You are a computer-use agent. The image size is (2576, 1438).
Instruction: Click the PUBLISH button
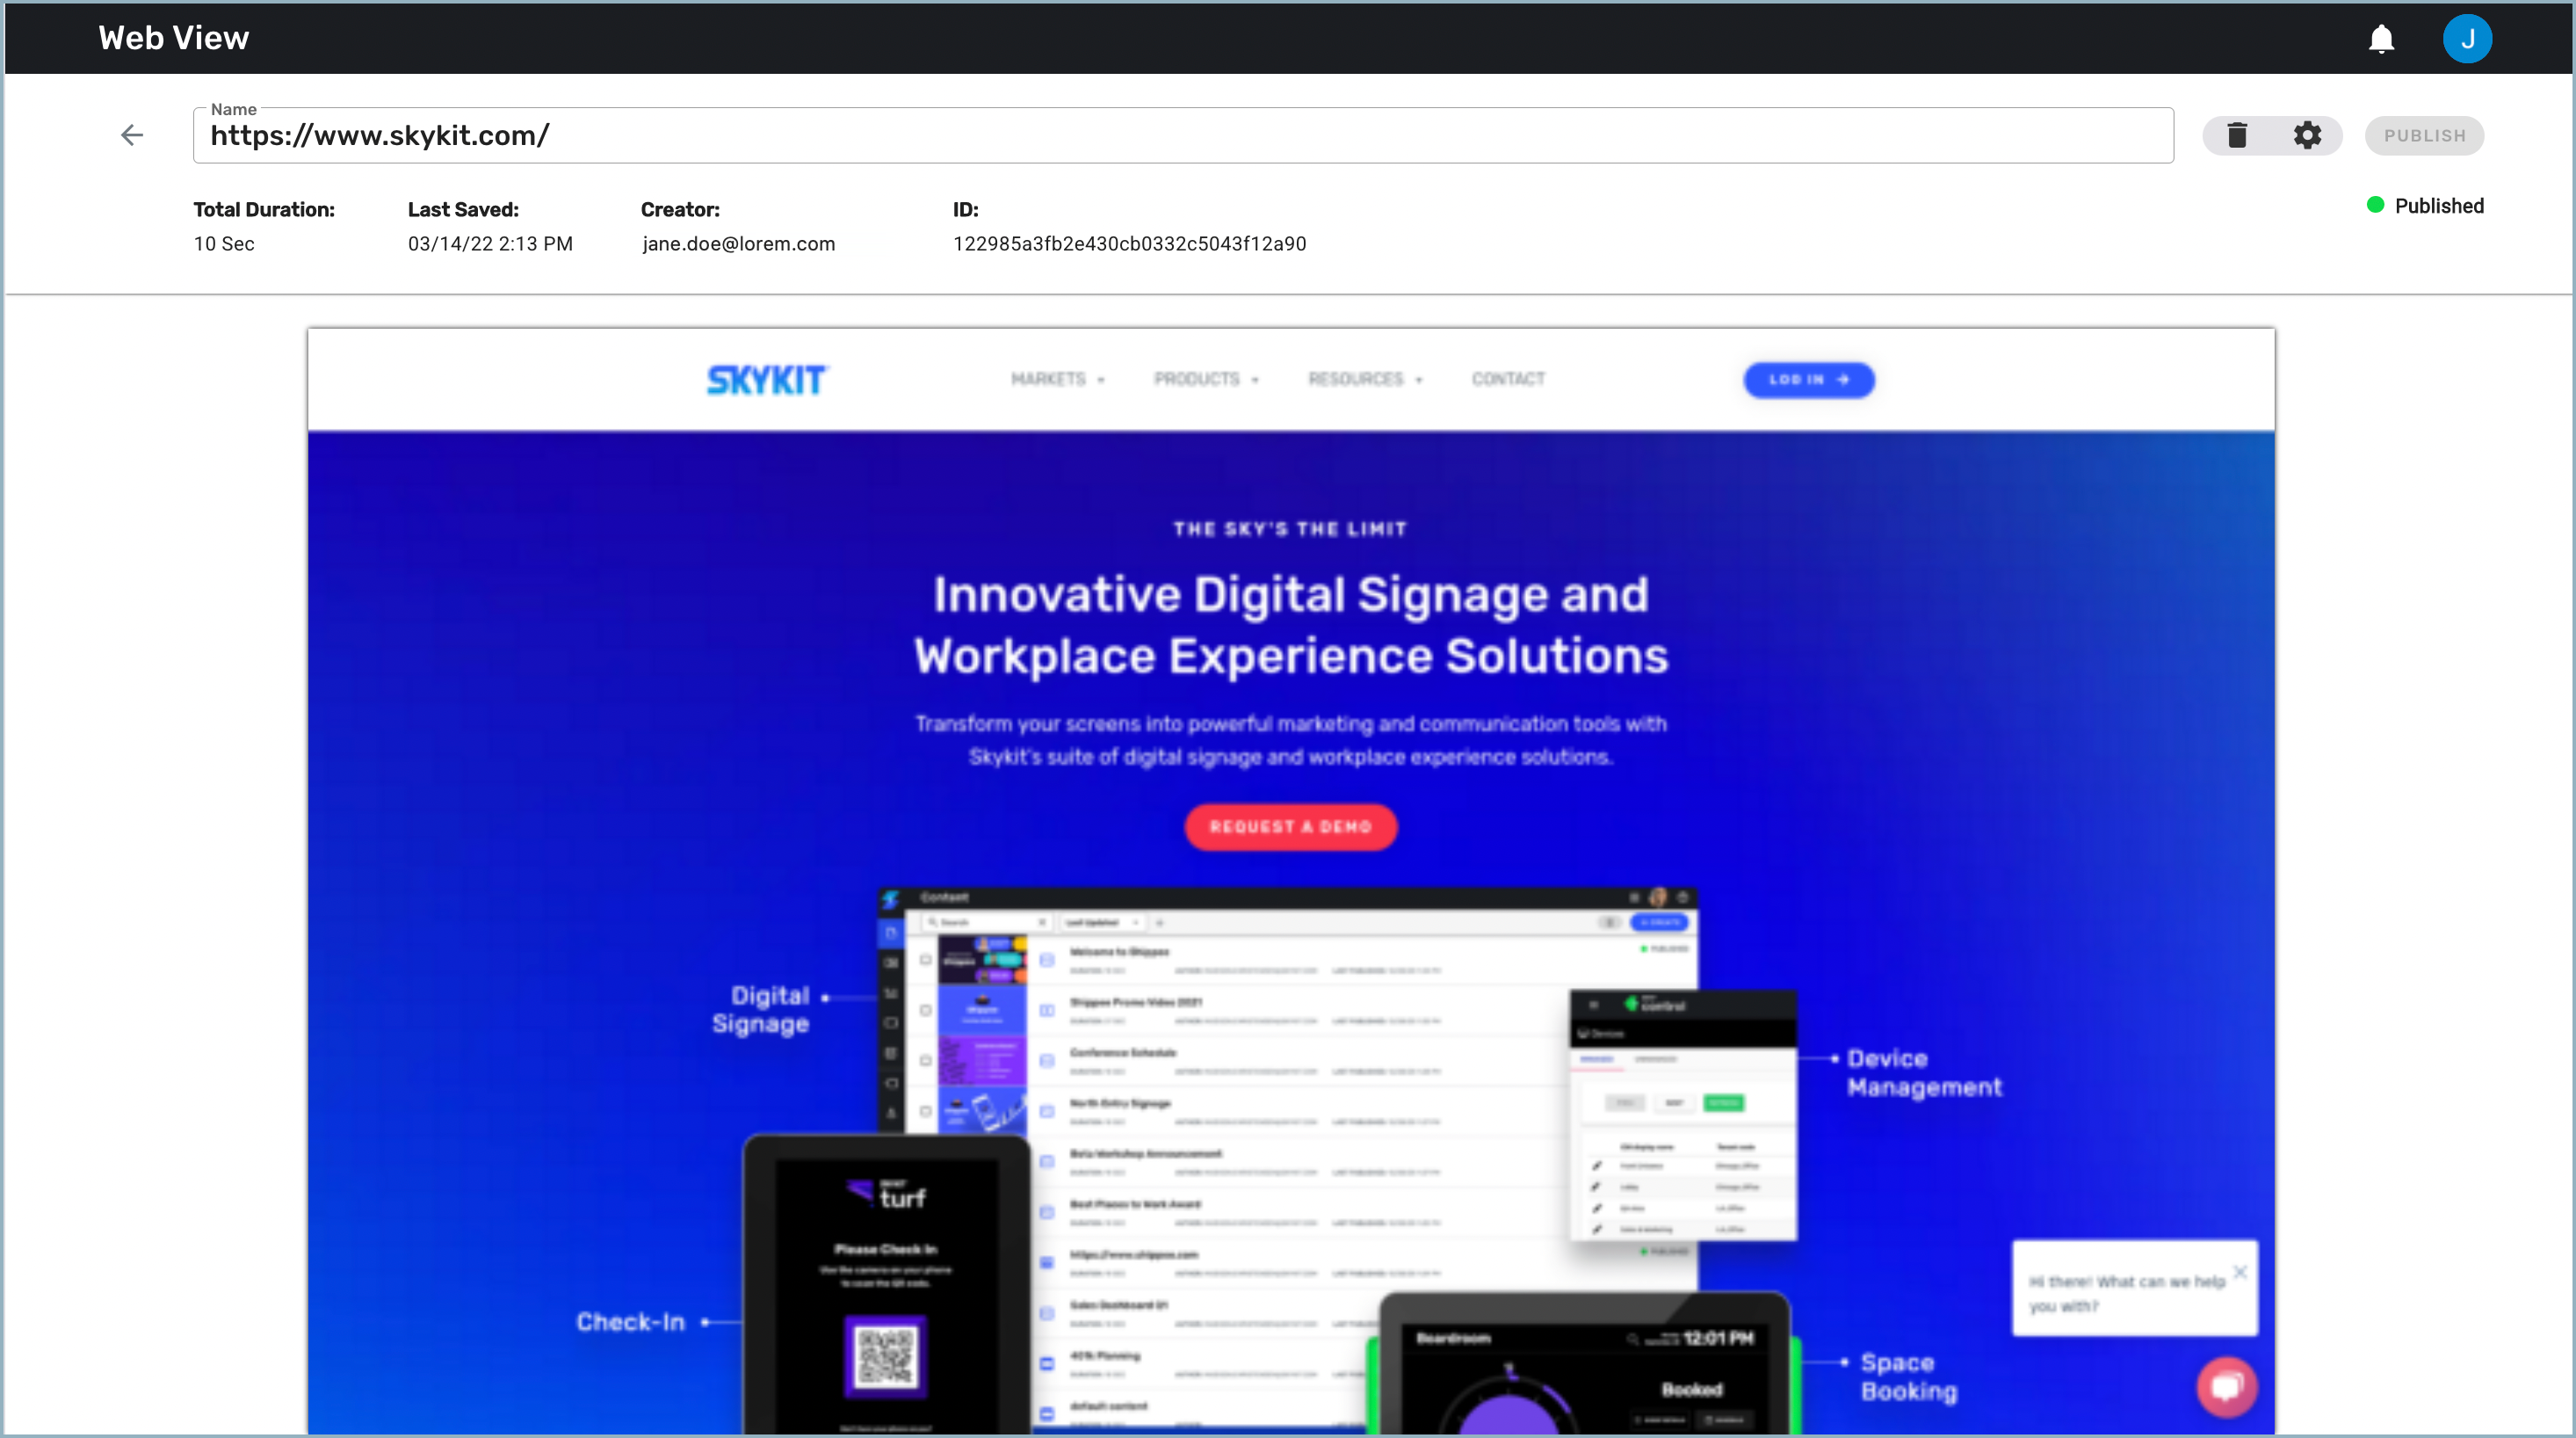(2426, 134)
